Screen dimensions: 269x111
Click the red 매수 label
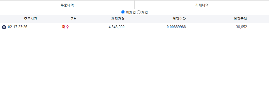point(66,27)
